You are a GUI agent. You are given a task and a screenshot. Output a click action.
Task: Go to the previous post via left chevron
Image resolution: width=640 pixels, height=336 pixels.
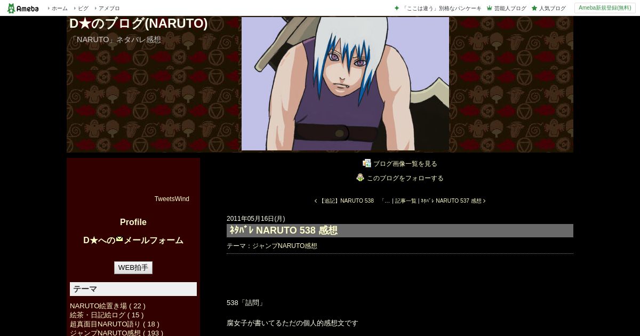(x=316, y=201)
